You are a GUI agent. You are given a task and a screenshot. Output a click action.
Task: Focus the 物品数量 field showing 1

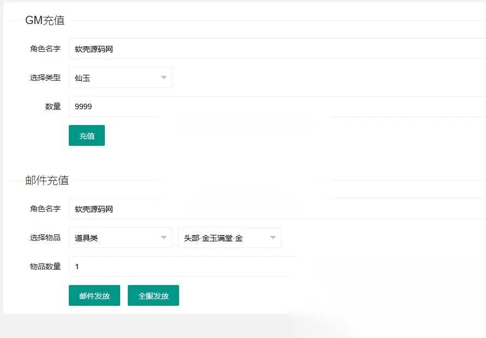(x=183, y=266)
